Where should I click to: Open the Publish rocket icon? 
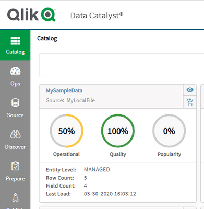point(15,198)
